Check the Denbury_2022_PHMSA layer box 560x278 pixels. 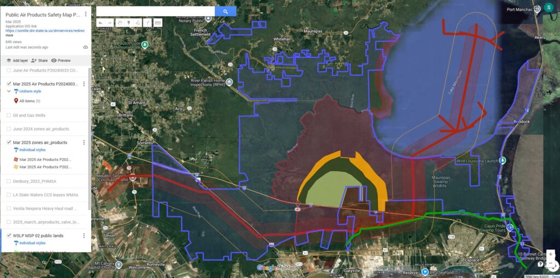[9, 181]
